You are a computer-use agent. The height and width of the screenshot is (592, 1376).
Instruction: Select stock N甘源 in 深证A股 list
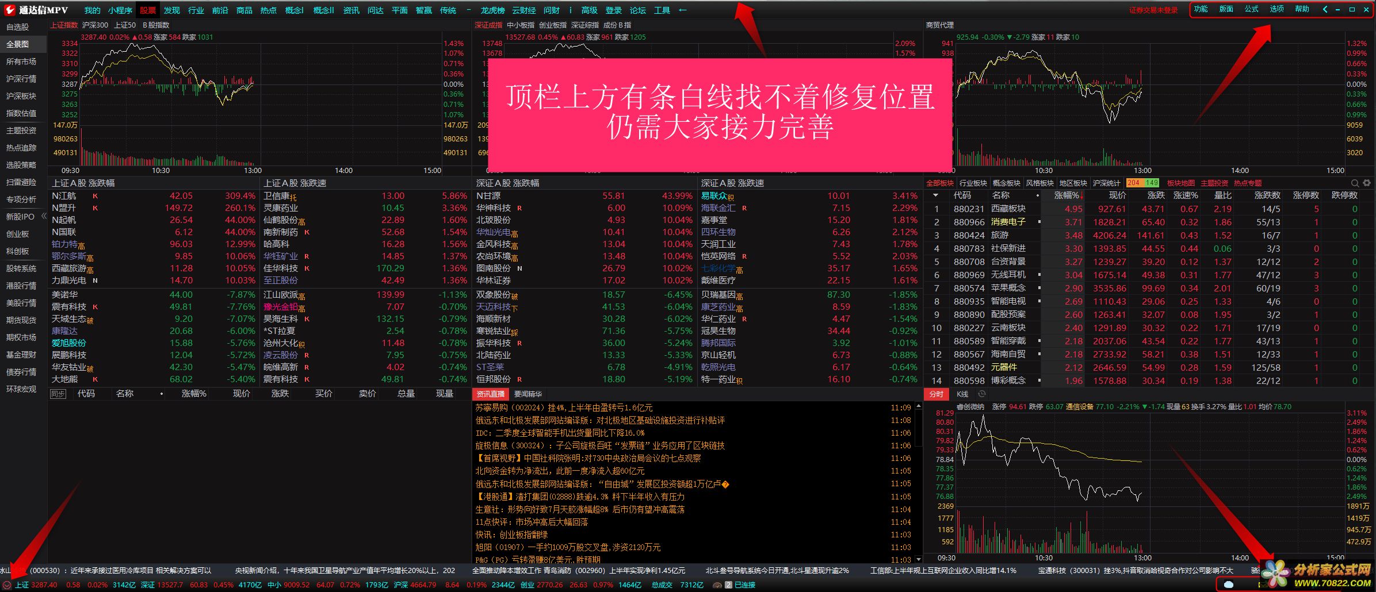point(488,196)
